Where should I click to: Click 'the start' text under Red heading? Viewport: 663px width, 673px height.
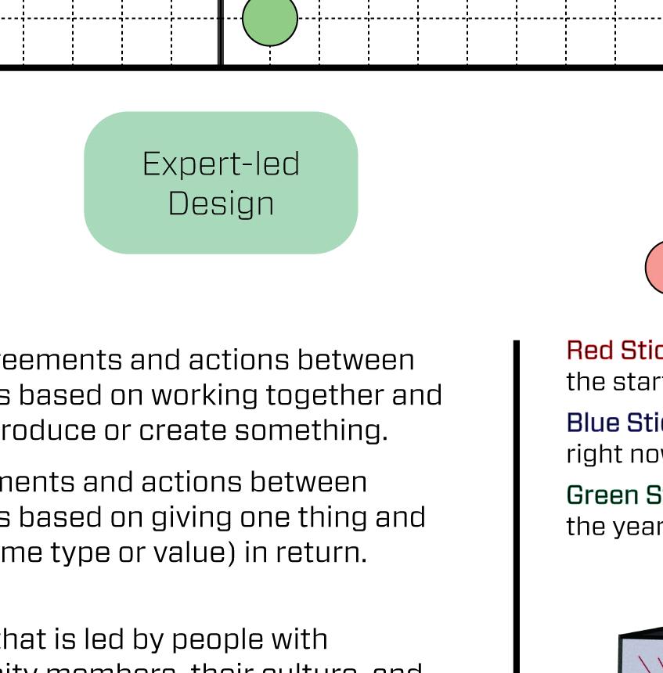614,382
